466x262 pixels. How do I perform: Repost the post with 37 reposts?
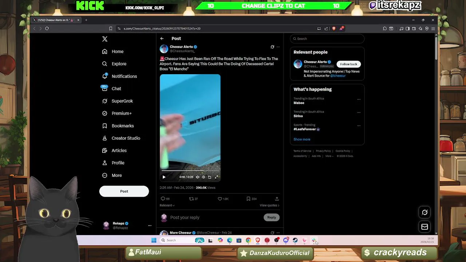tap(193, 199)
